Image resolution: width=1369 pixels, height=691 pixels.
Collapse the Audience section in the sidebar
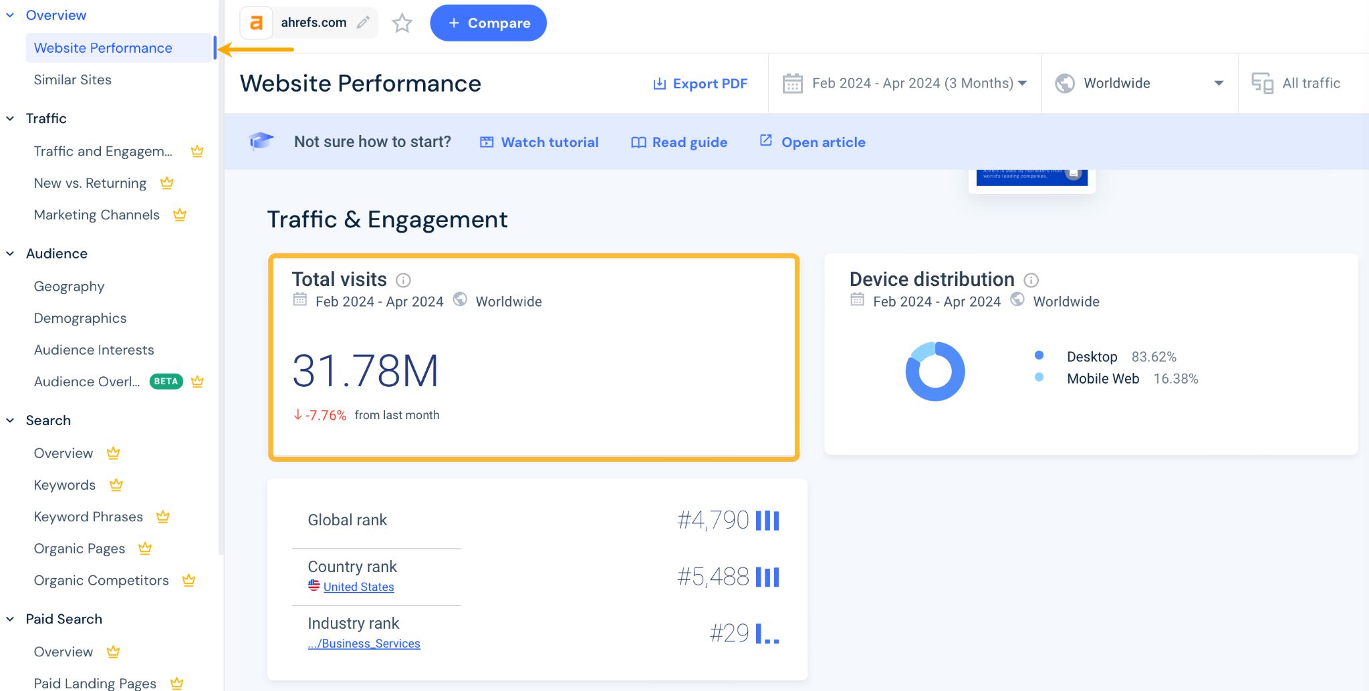(10, 253)
